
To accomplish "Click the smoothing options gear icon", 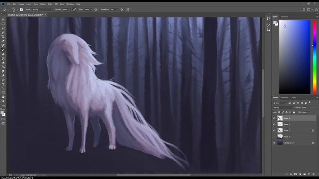I will [x=122, y=10].
